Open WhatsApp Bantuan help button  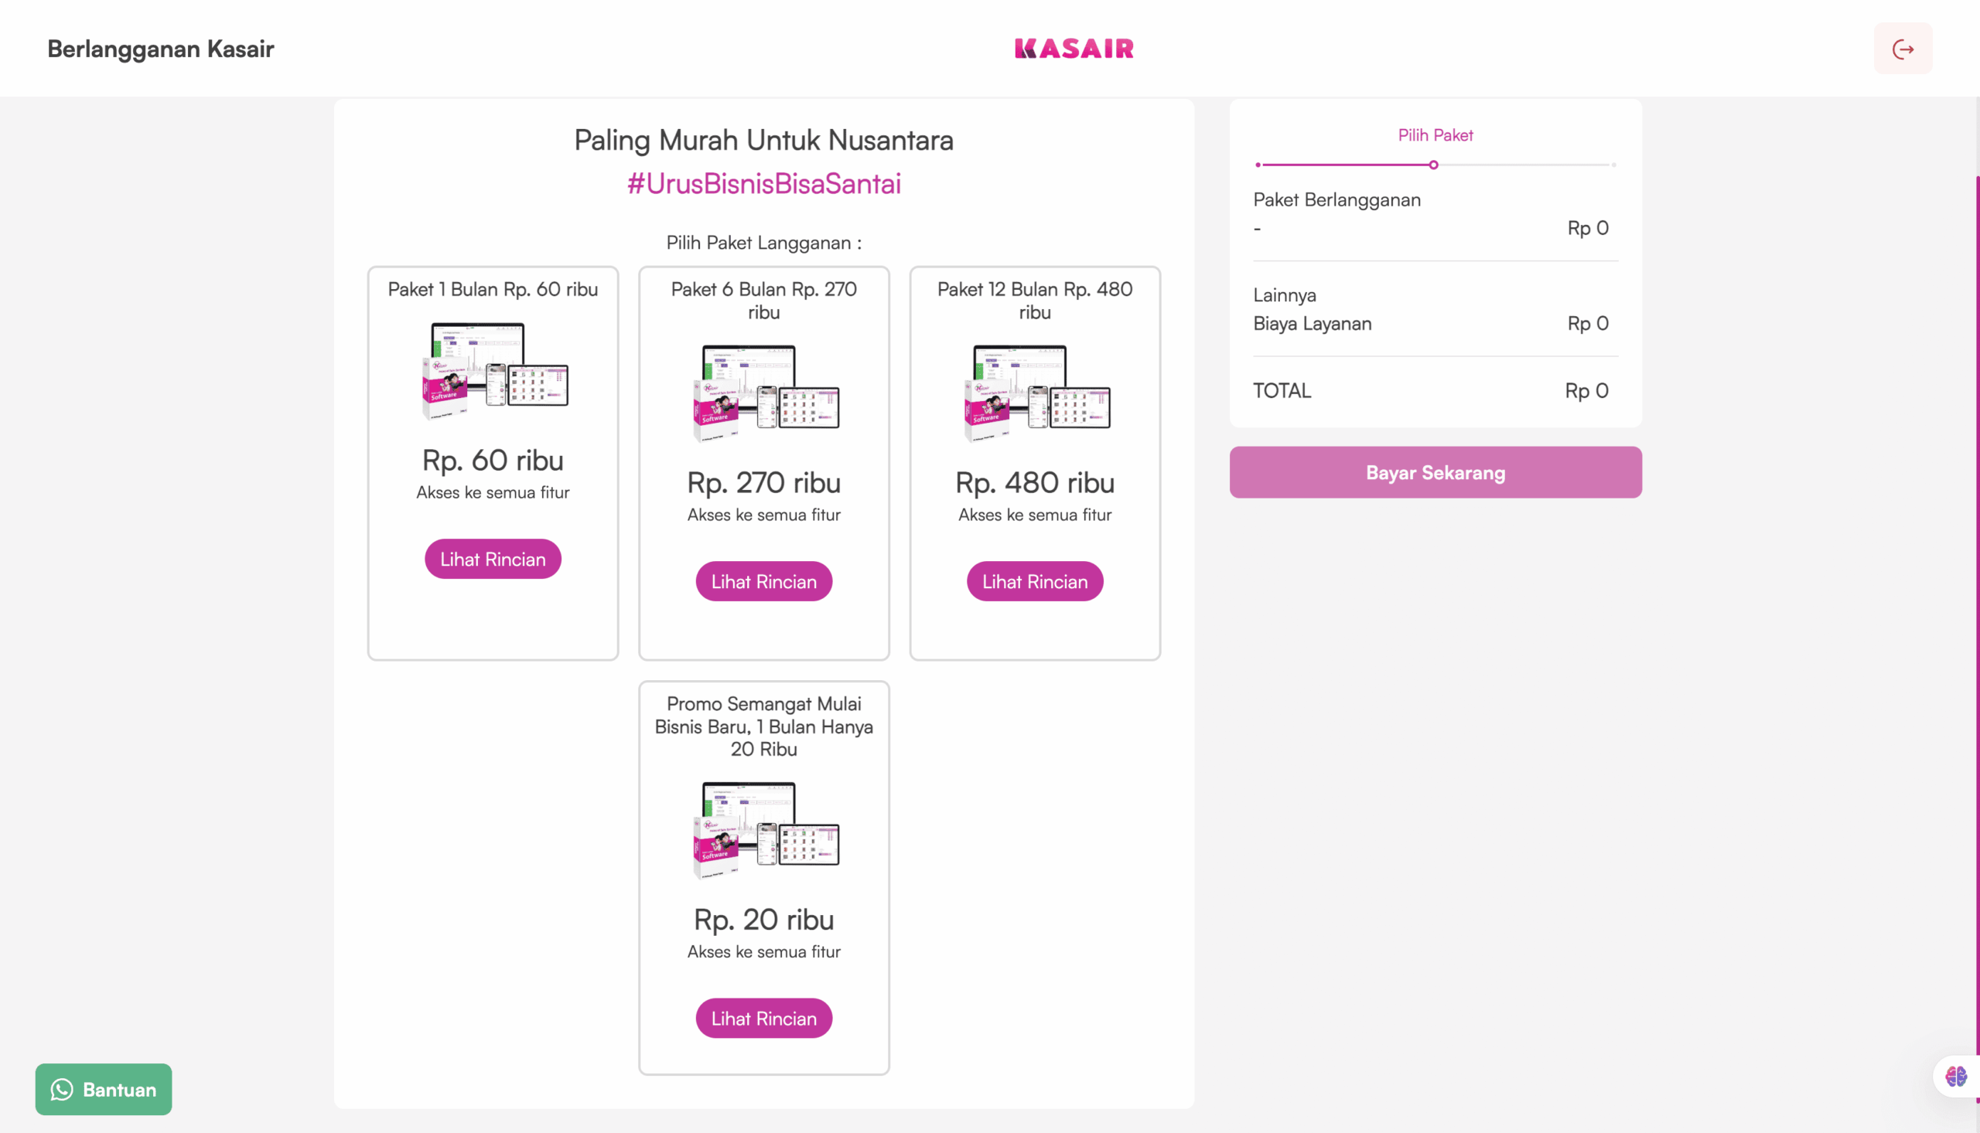pyautogui.click(x=104, y=1089)
